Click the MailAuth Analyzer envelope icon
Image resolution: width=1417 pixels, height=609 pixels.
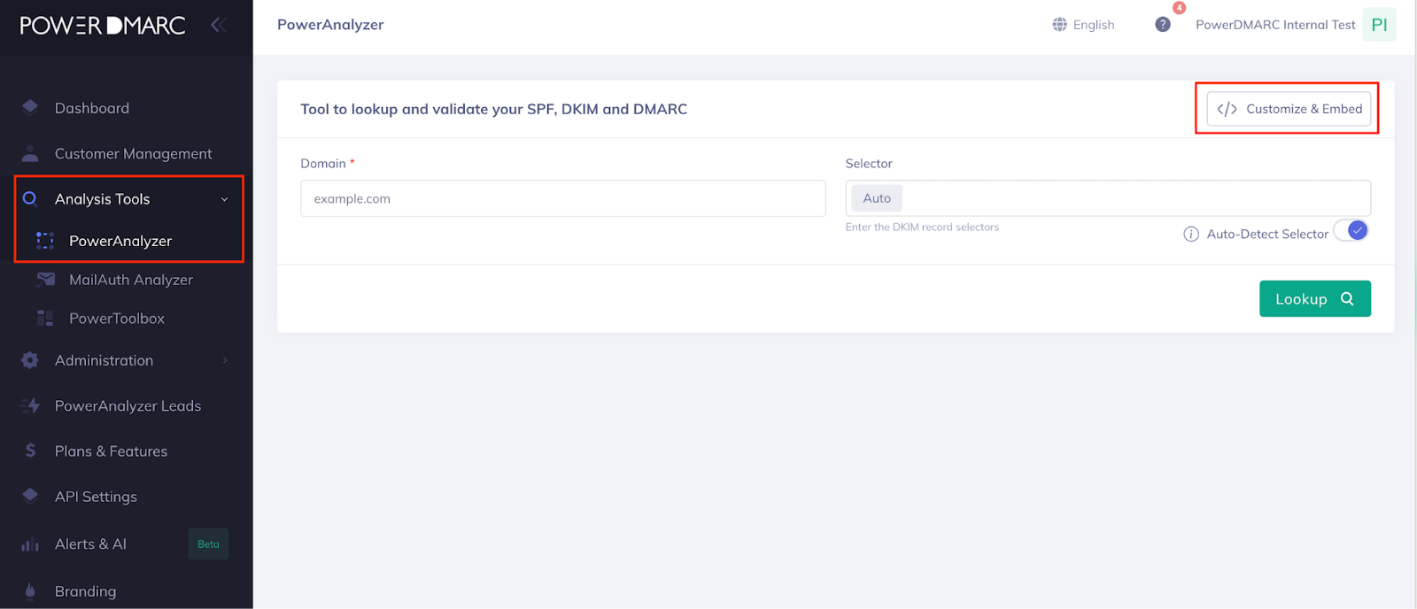point(45,280)
